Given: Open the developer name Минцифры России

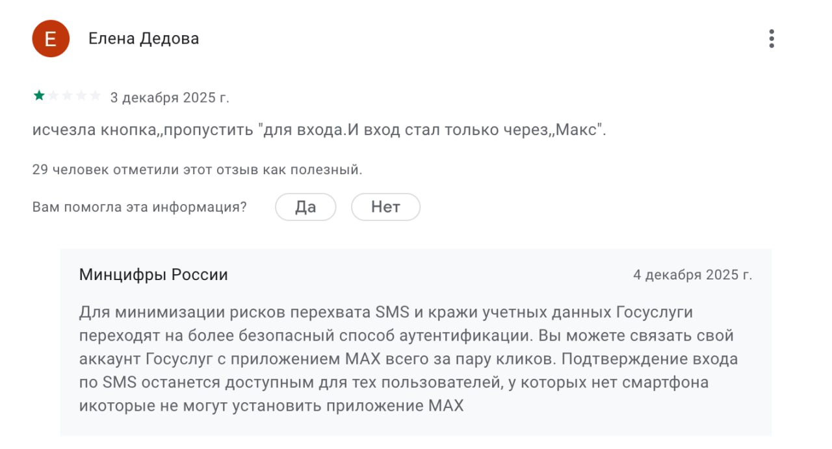Looking at the screenshot, I should pyautogui.click(x=153, y=274).
